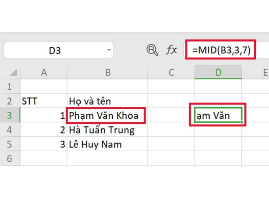This screenshot has height=198, width=269.
Task: Click the Name Box showing D3
Action: coord(55,50)
